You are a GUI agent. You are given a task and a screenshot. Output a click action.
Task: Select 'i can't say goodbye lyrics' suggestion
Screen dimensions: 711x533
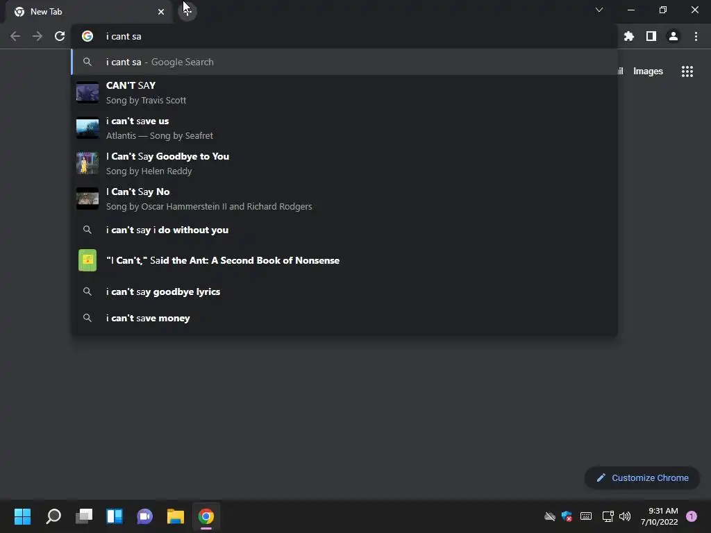[344, 291]
